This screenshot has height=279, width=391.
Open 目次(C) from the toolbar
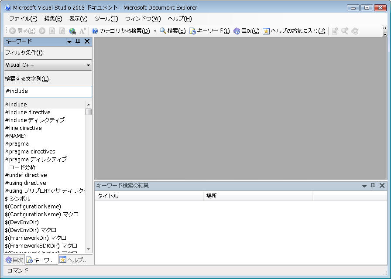pyautogui.click(x=246, y=31)
